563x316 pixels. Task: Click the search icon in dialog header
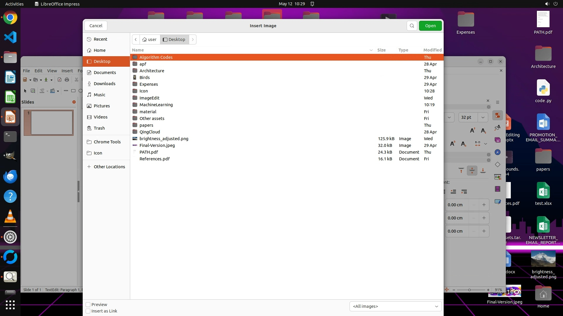[x=412, y=26]
